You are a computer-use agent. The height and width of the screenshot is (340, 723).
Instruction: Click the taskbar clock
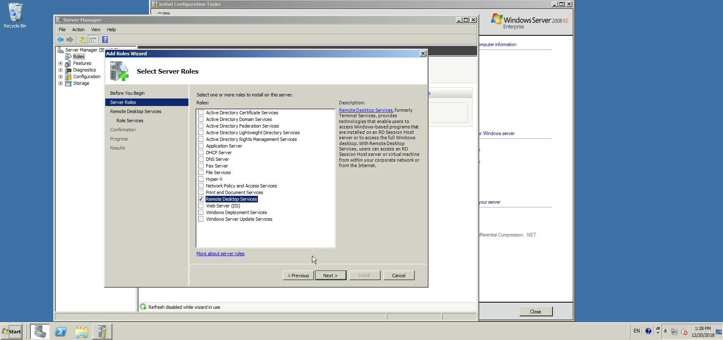click(x=703, y=332)
